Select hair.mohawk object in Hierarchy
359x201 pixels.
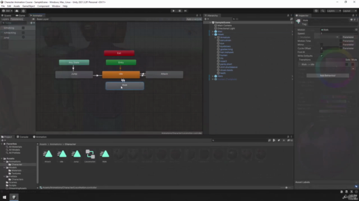pyautogui.click(x=227, y=52)
